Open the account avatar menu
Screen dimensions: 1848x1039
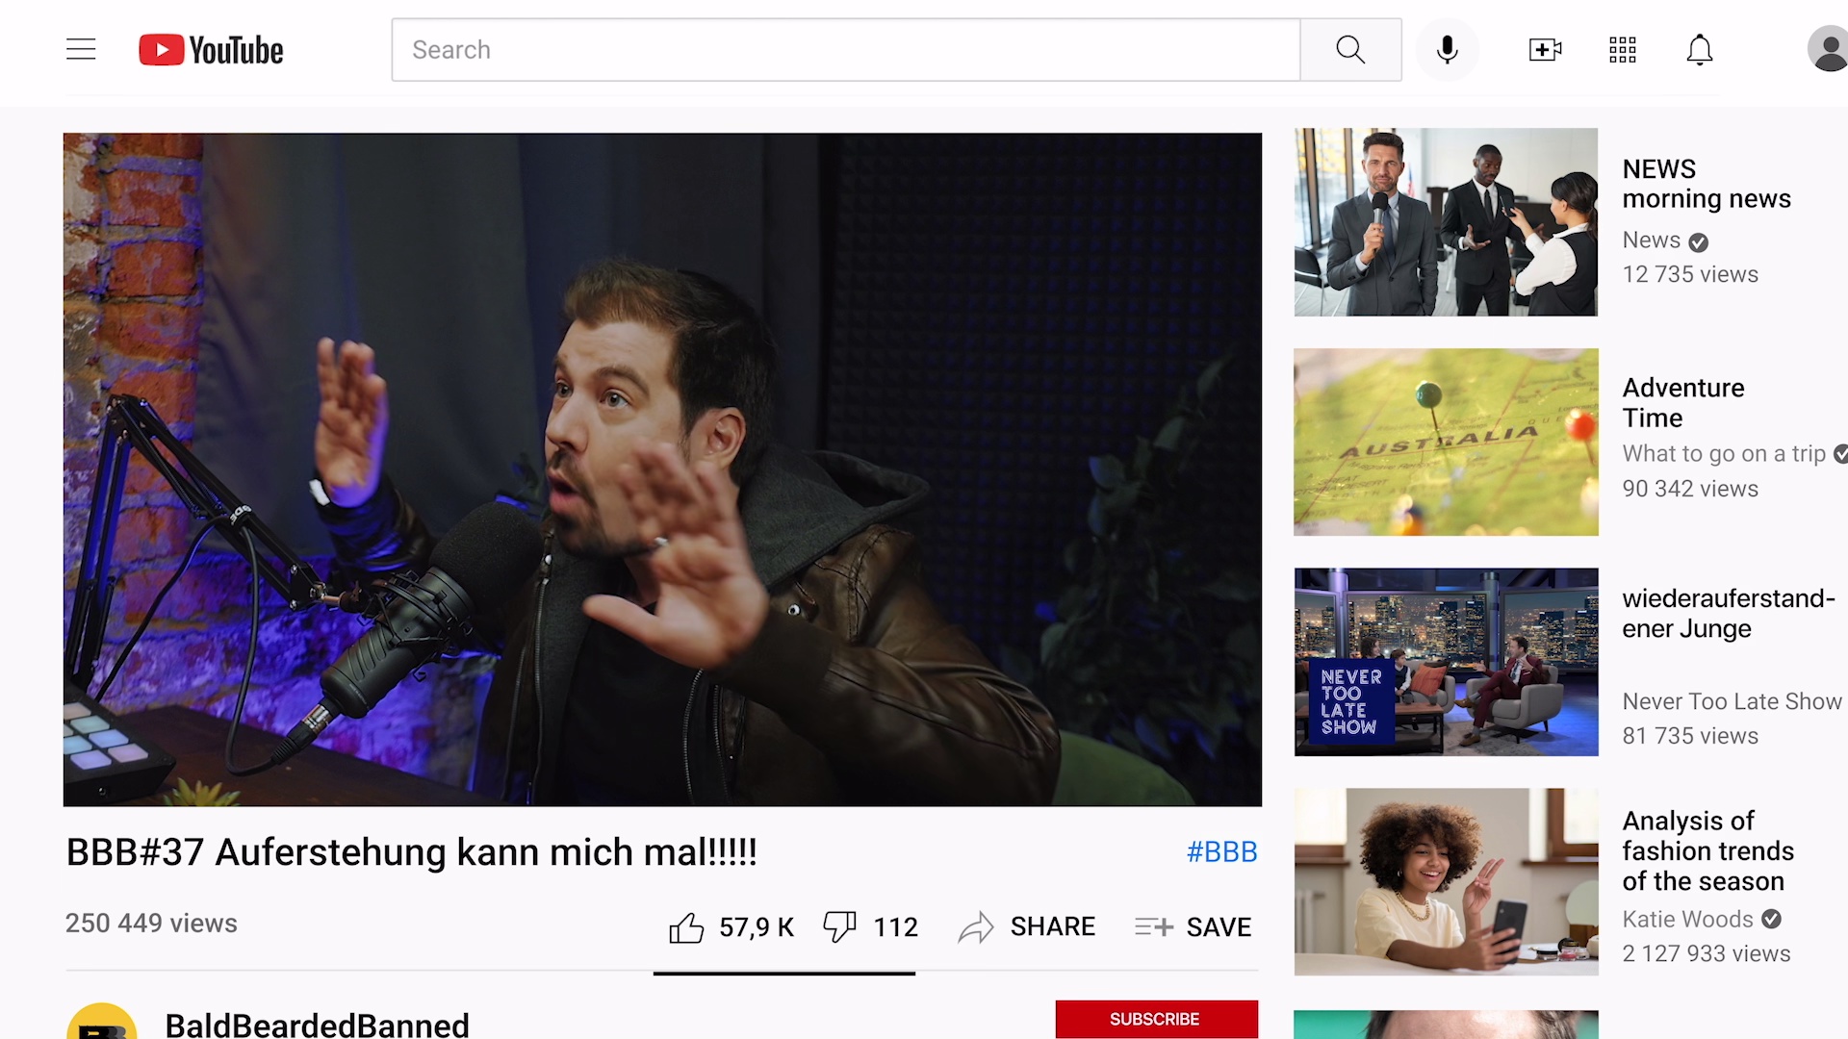(1827, 49)
